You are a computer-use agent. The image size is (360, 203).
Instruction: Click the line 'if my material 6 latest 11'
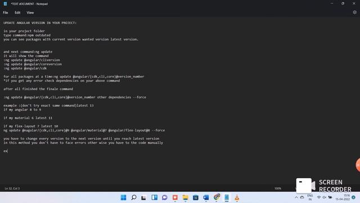[28, 118]
